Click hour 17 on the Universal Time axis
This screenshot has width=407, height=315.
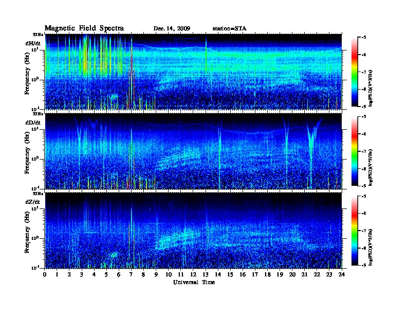click(255, 274)
